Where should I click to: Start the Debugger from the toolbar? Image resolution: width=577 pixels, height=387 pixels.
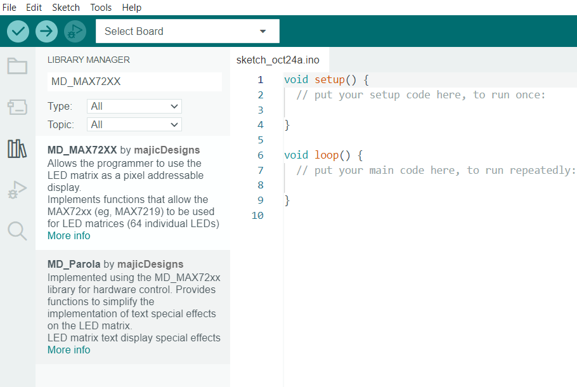[x=74, y=31]
